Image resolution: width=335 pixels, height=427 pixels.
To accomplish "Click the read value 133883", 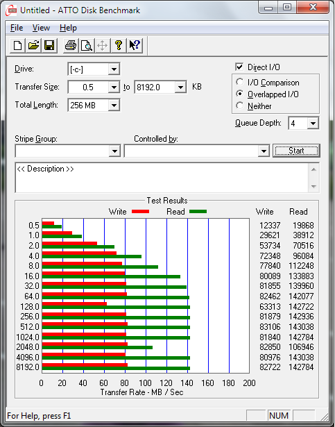I will [x=301, y=276].
